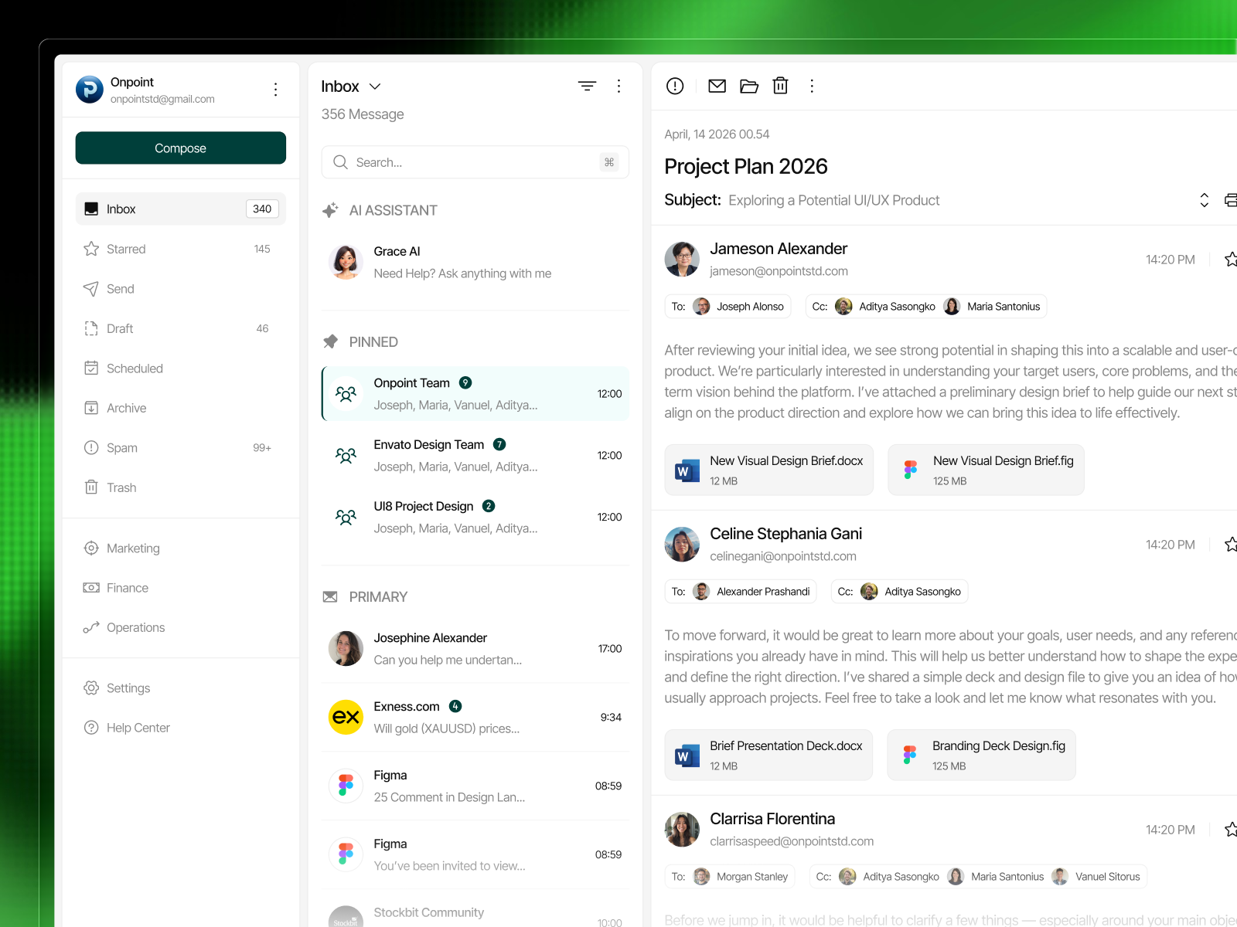Move email to folder using folder icon
The image size is (1237, 927).
(748, 86)
